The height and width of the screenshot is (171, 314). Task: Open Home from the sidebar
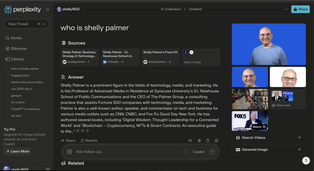pos(16,38)
